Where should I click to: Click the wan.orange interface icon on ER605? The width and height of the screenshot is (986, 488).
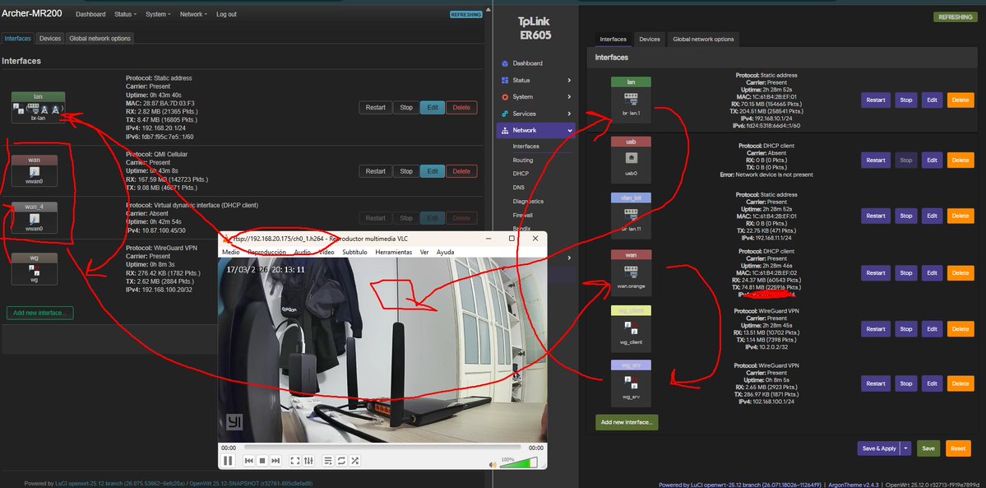[631, 273]
